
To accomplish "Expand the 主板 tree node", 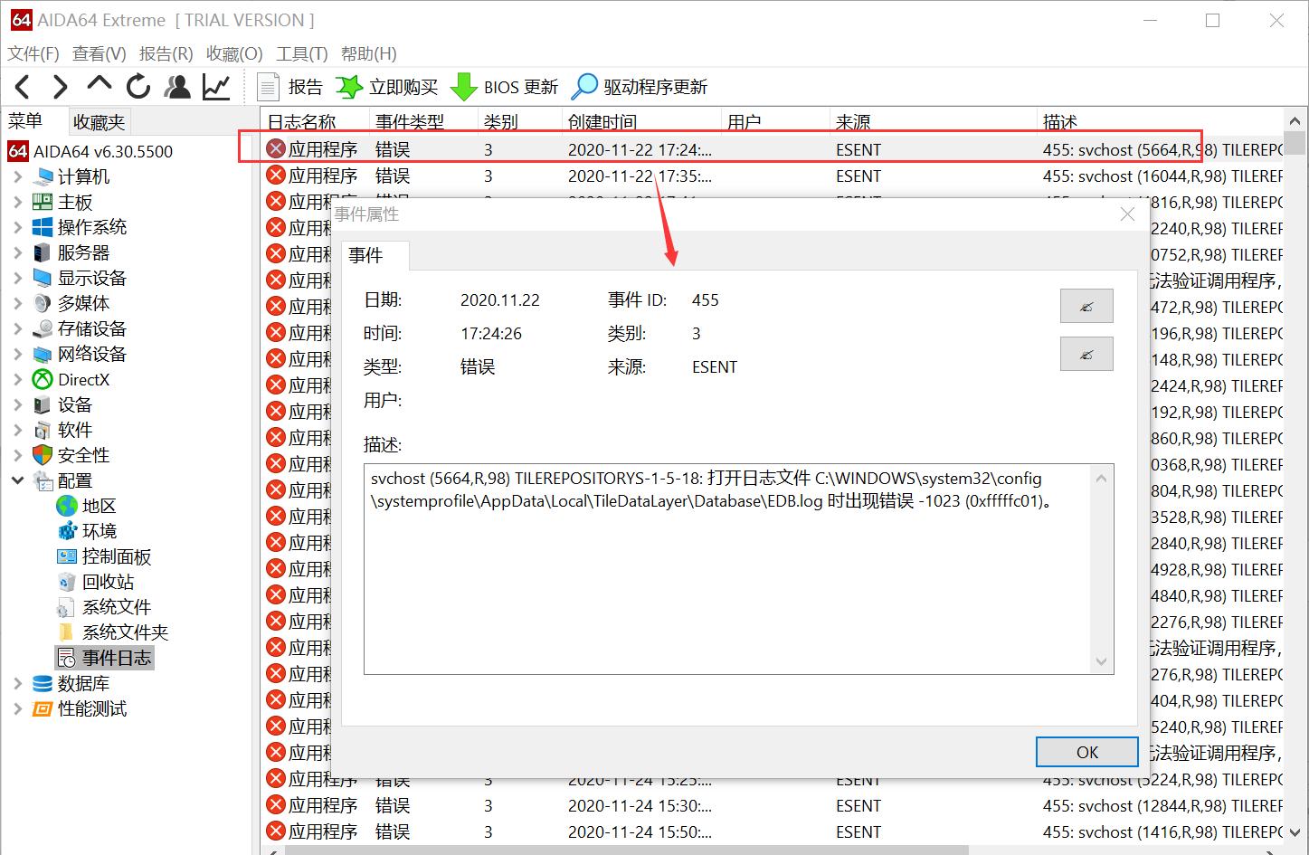I will [17, 202].
